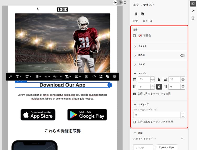Image resolution: width=197 pixels, height=150 pixels.
Task: Click the locked horizontal margin lock icon
Action: pos(159,86)
